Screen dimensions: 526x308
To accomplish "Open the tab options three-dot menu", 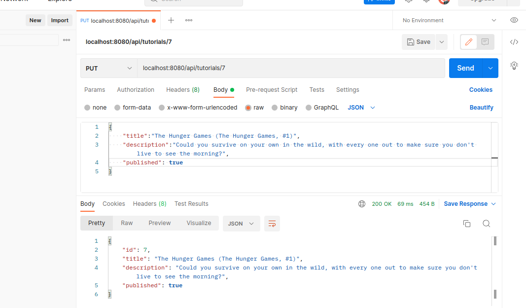I will pyautogui.click(x=189, y=20).
